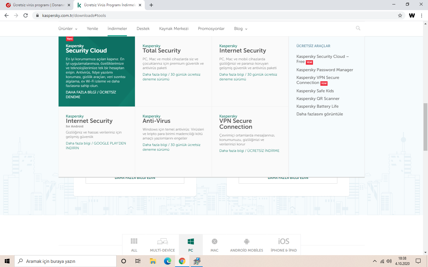The image size is (428, 267).
Task: Open File Explorer from the taskbar
Action: click(x=153, y=261)
